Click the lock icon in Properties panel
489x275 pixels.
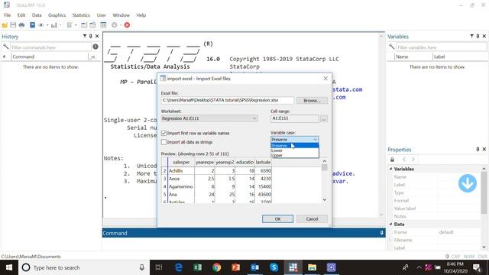tap(392, 160)
